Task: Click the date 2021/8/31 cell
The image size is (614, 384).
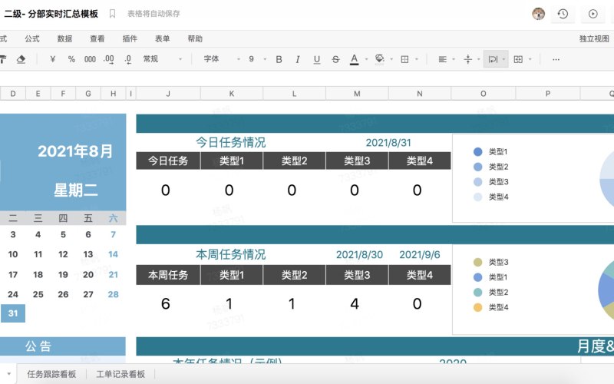Action: 388,143
